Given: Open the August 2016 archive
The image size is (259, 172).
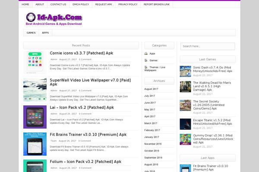Looking at the screenshot, I should point(151,164).
